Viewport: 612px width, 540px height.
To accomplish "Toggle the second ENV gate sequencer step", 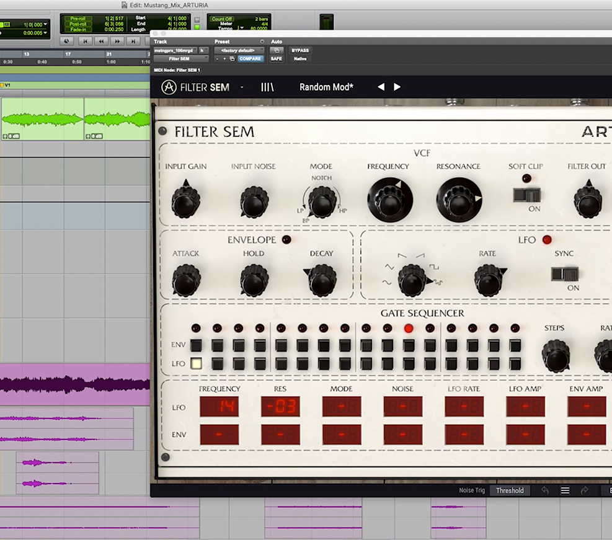I will pos(218,345).
